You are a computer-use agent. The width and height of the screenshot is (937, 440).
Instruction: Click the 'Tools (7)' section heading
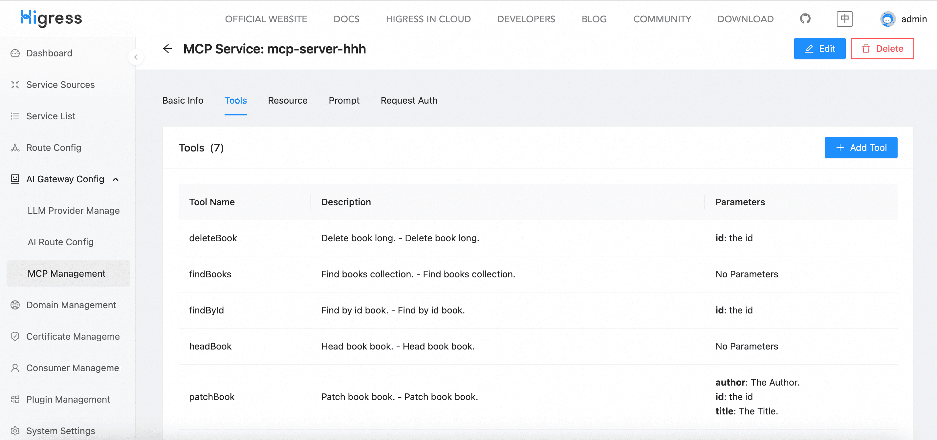click(x=201, y=148)
